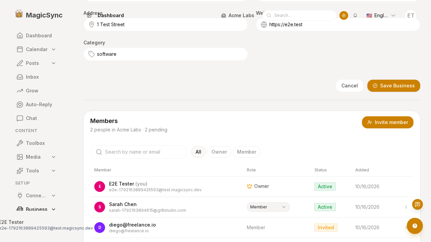Open Toolbox via its wrench icon
This screenshot has height=242, width=431.
pyautogui.click(x=20, y=143)
